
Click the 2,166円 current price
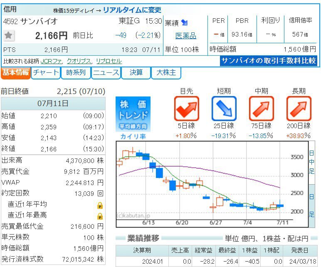pos(51,36)
